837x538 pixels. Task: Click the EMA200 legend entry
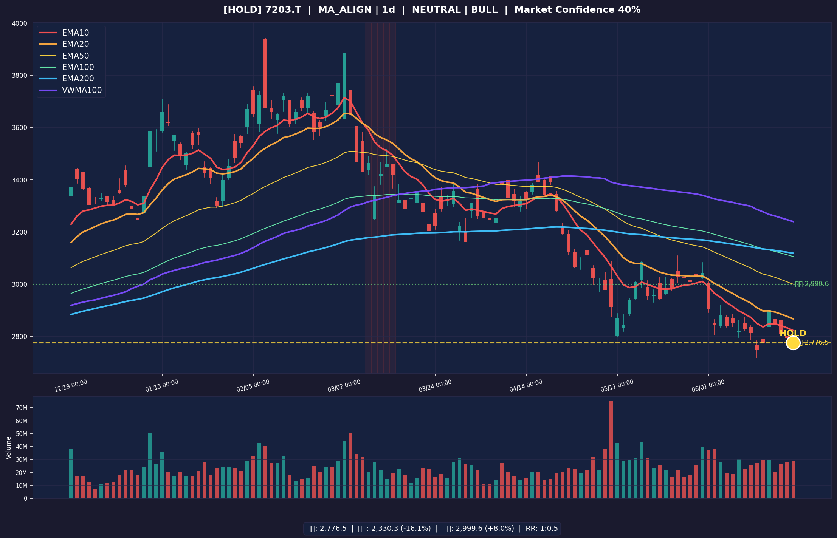67,79
